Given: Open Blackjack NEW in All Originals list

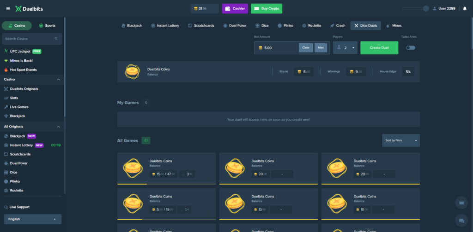Looking at the screenshot, I should (x=18, y=136).
